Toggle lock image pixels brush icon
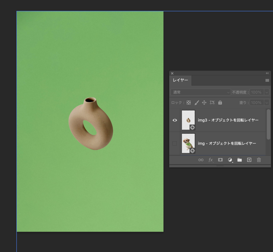273x252 pixels. tap(196, 103)
